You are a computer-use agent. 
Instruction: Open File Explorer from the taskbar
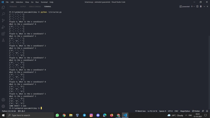coord(71,115)
